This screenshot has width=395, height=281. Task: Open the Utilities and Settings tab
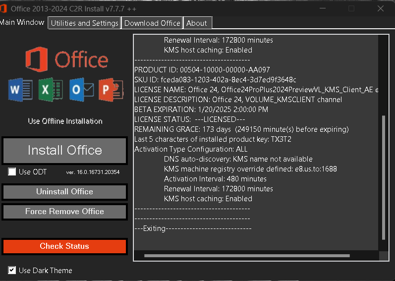point(84,23)
